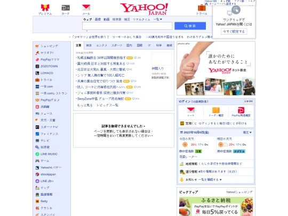
Task: Click 今すぐ設定する button in popup
Action: 234,31
